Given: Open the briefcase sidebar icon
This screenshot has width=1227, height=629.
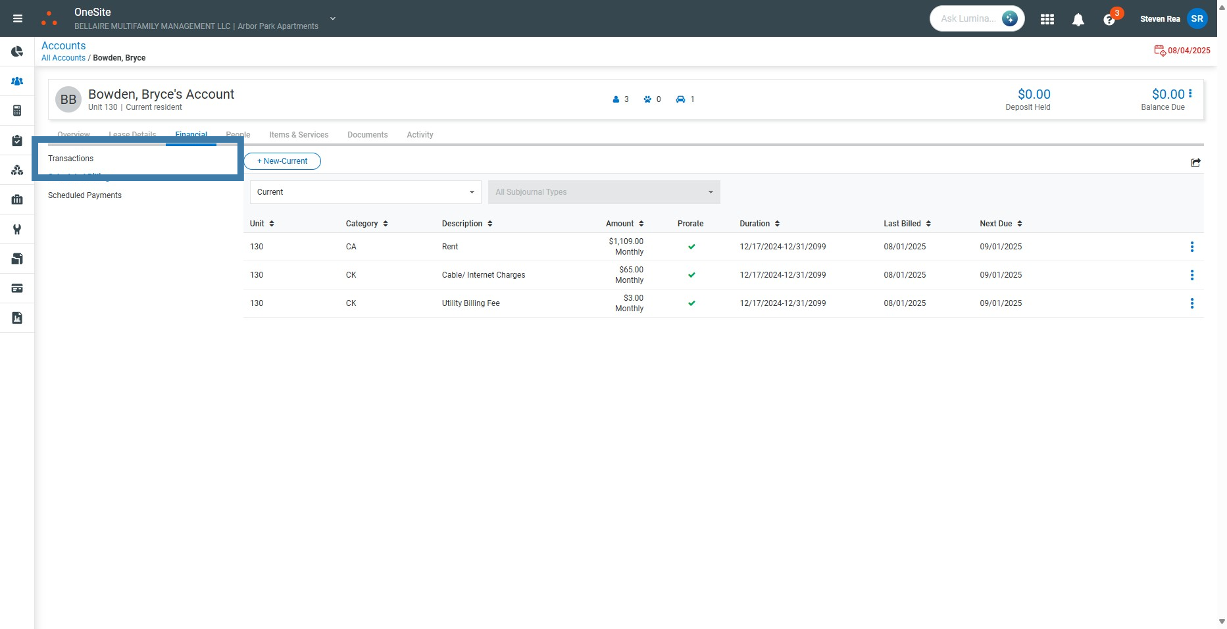Looking at the screenshot, I should tap(17, 199).
